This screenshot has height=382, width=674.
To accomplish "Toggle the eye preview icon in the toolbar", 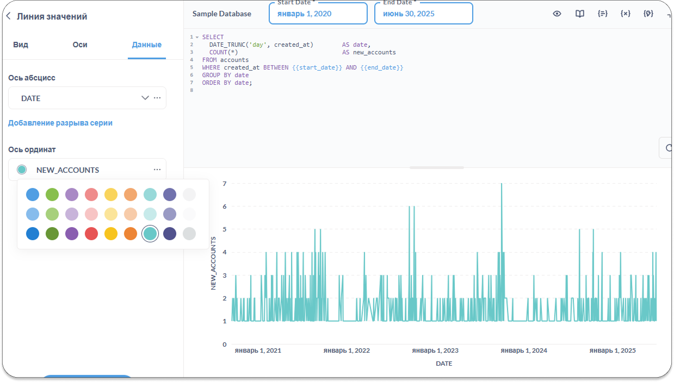I will [x=557, y=14].
